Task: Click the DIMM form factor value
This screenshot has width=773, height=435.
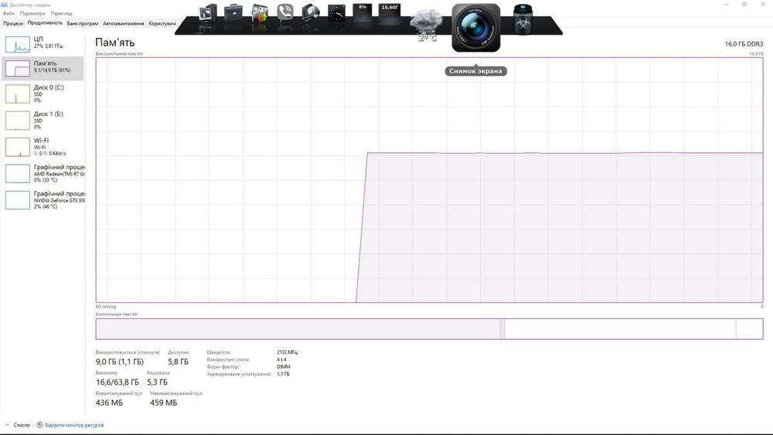Action: coord(284,366)
